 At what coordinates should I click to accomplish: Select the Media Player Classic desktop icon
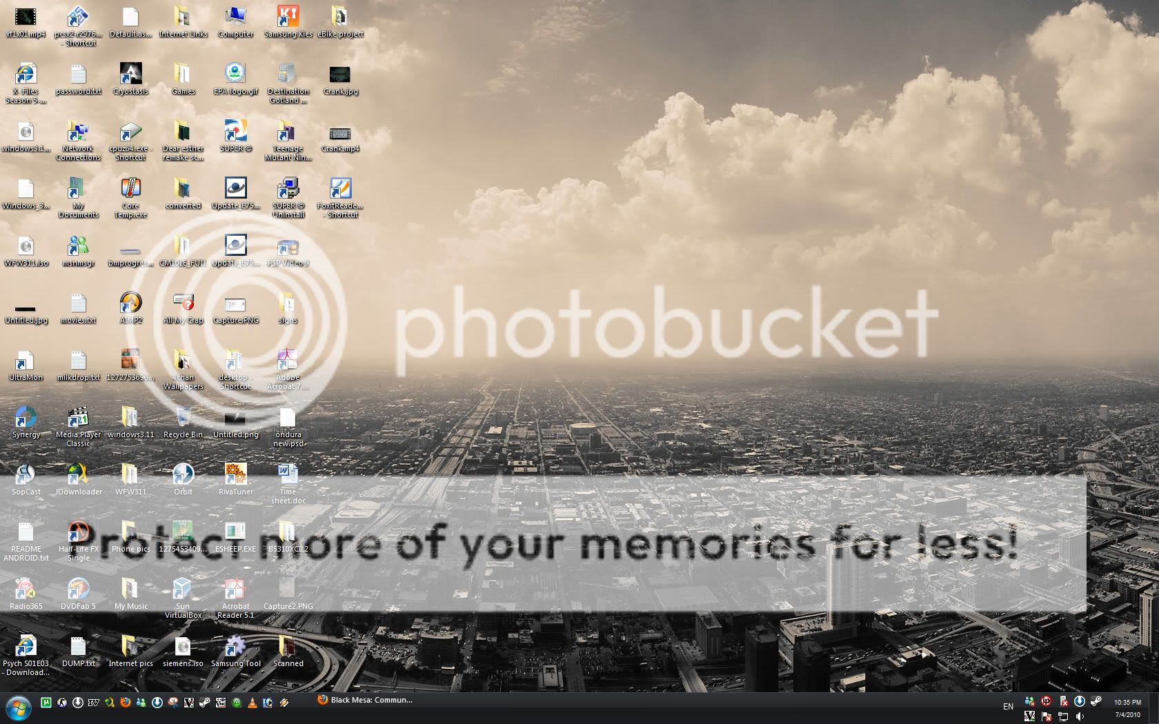coord(78,419)
